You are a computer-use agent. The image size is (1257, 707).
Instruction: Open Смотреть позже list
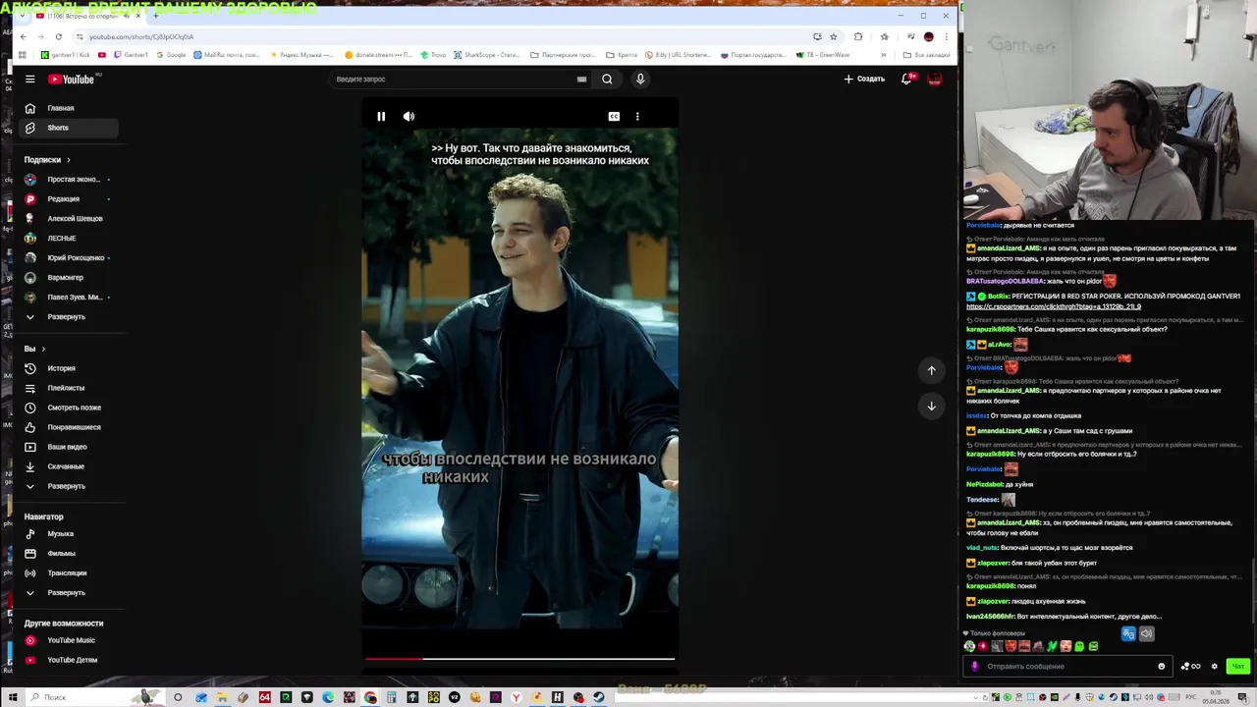[69, 408]
